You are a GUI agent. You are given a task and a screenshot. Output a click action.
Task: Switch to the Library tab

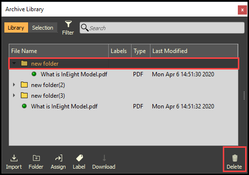point(16,28)
